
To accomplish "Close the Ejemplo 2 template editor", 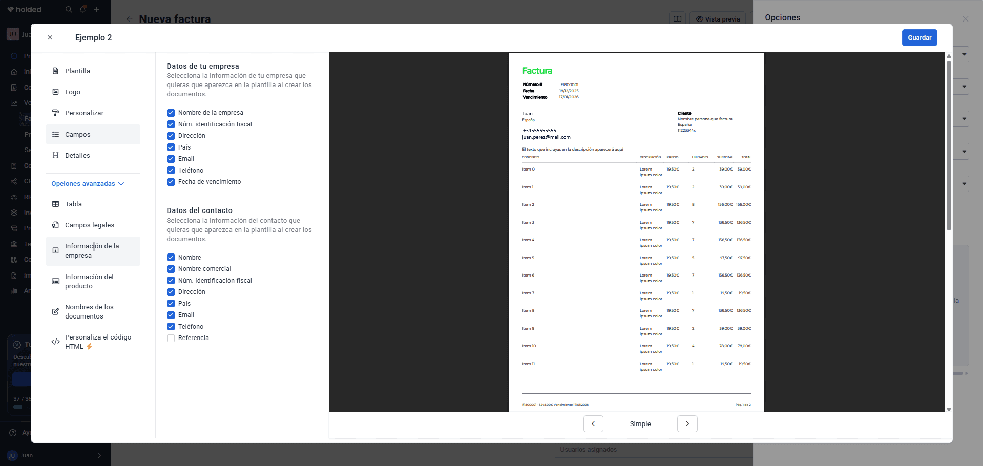I will click(50, 37).
